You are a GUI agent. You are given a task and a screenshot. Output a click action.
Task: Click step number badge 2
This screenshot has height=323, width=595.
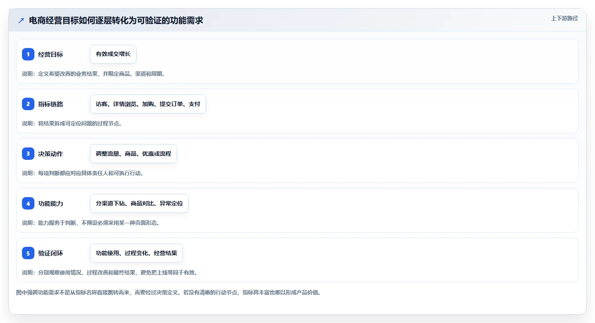pos(28,104)
